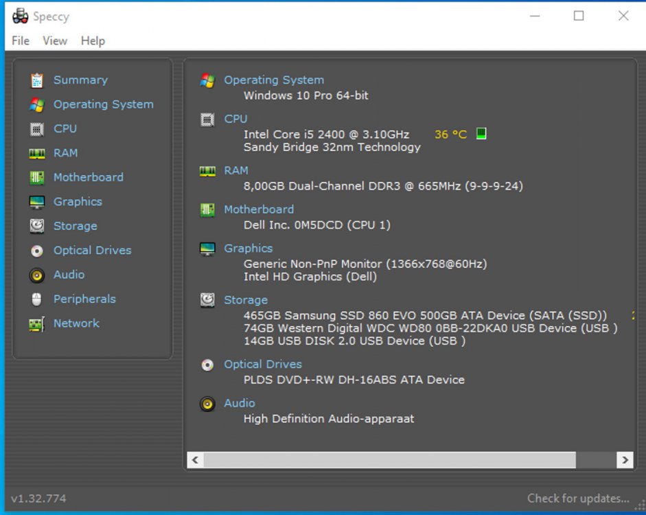Image resolution: width=646 pixels, height=515 pixels.
Task: Open the View menu
Action: (x=54, y=41)
